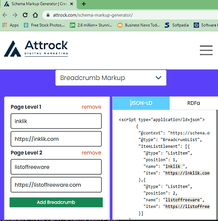Click the "name": "inklik" code line
Image resolution: width=218 pixels, height=221 pixels.
pyautogui.click(x=165, y=166)
